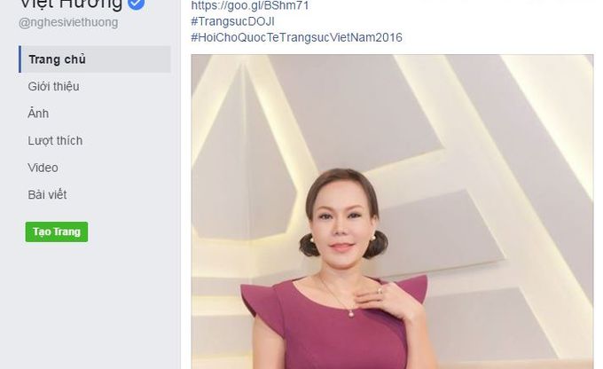Click the pendant necklace in the photo
603x369 pixels.
(351, 310)
